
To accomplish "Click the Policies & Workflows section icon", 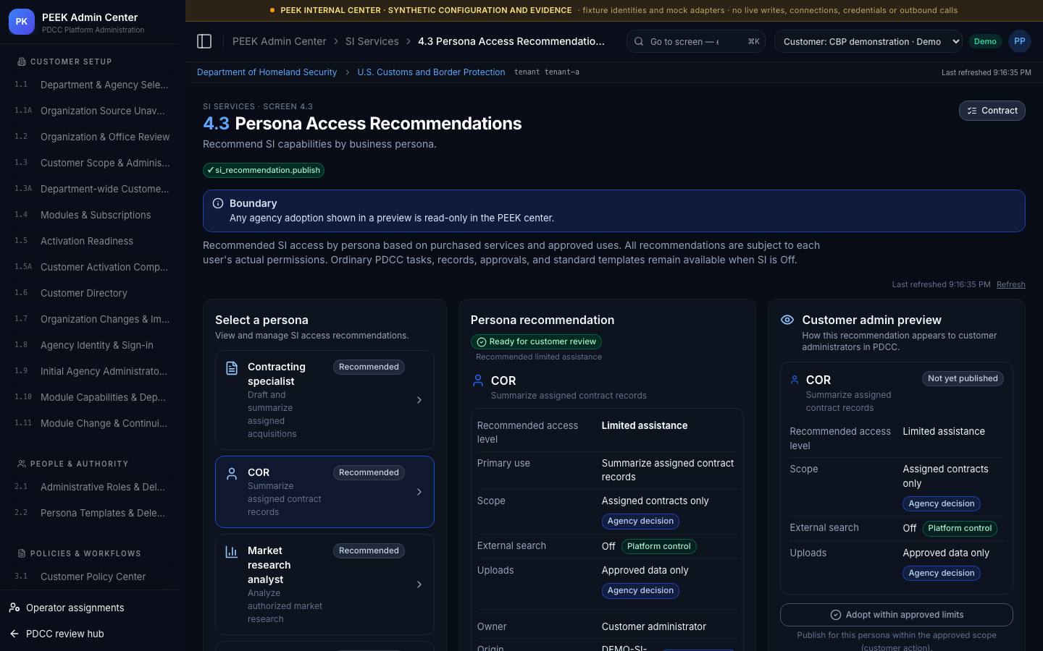I will point(22,553).
